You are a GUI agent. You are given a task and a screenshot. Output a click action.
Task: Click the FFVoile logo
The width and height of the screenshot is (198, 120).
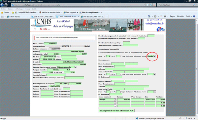[161, 29]
